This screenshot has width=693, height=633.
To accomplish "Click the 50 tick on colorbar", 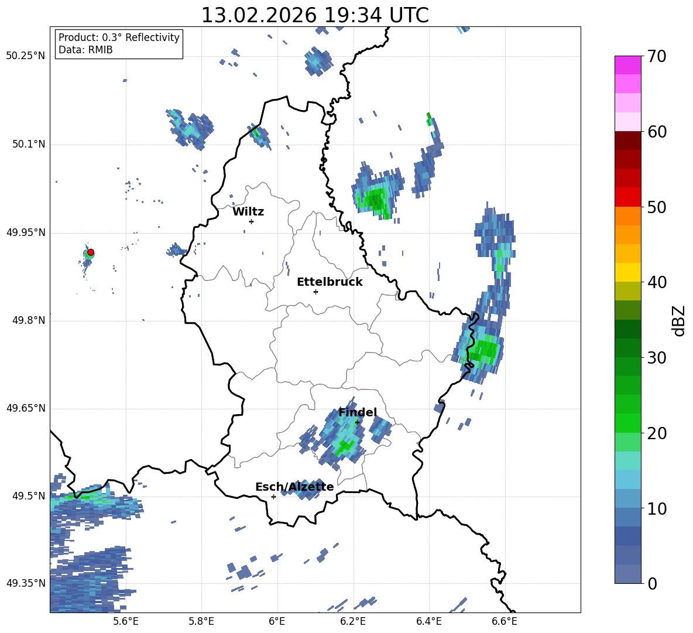I will [657, 207].
